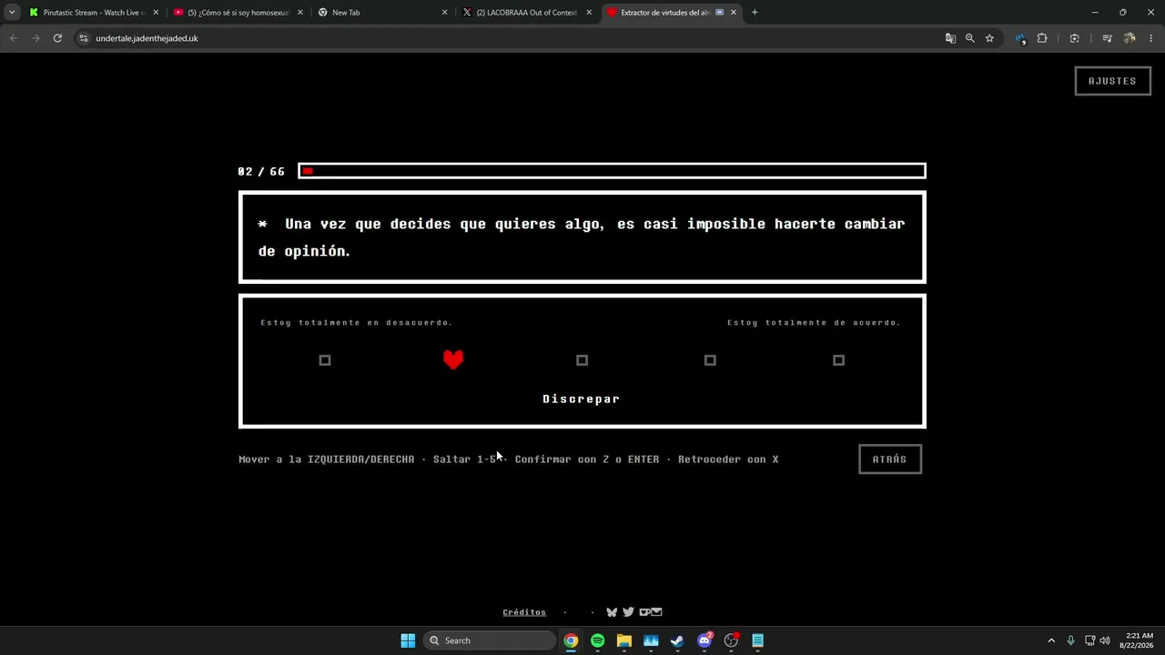Click the 'Estoy totalmente de acuerdo.' label
Image resolution: width=1165 pixels, height=655 pixels.
[x=814, y=322]
